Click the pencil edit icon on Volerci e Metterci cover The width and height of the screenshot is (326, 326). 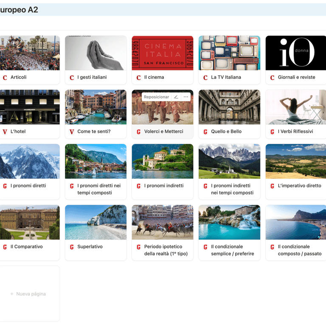pyautogui.click(x=176, y=97)
